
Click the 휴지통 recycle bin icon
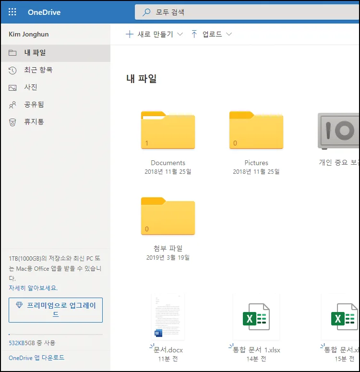pos(12,122)
